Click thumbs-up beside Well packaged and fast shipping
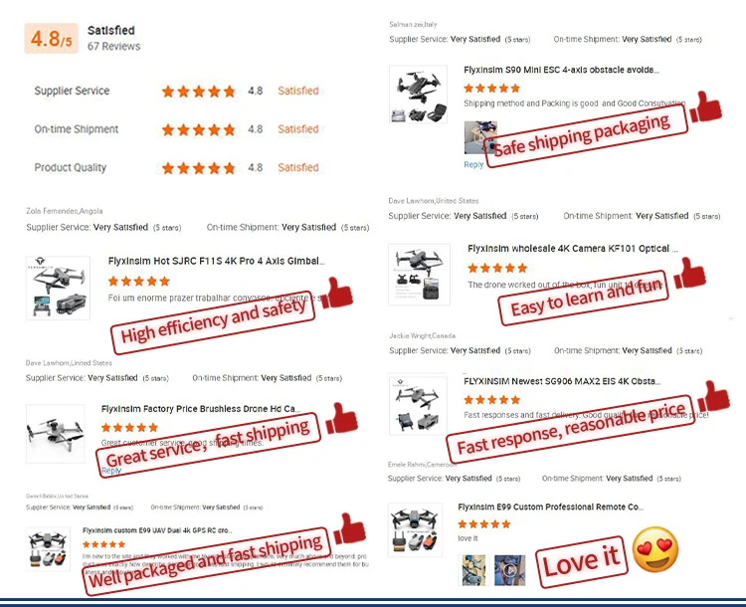This screenshot has height=607, width=746. click(x=349, y=528)
